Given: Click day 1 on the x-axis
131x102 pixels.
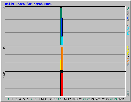Looking at the screenshot, I should [8, 99].
